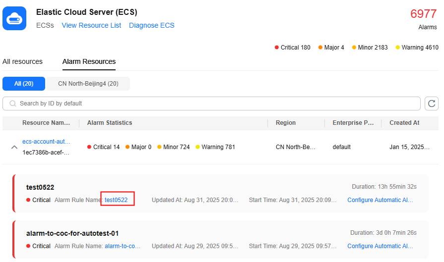
Task: Click the red Critical 180 legend dot
Action: [x=277, y=48]
